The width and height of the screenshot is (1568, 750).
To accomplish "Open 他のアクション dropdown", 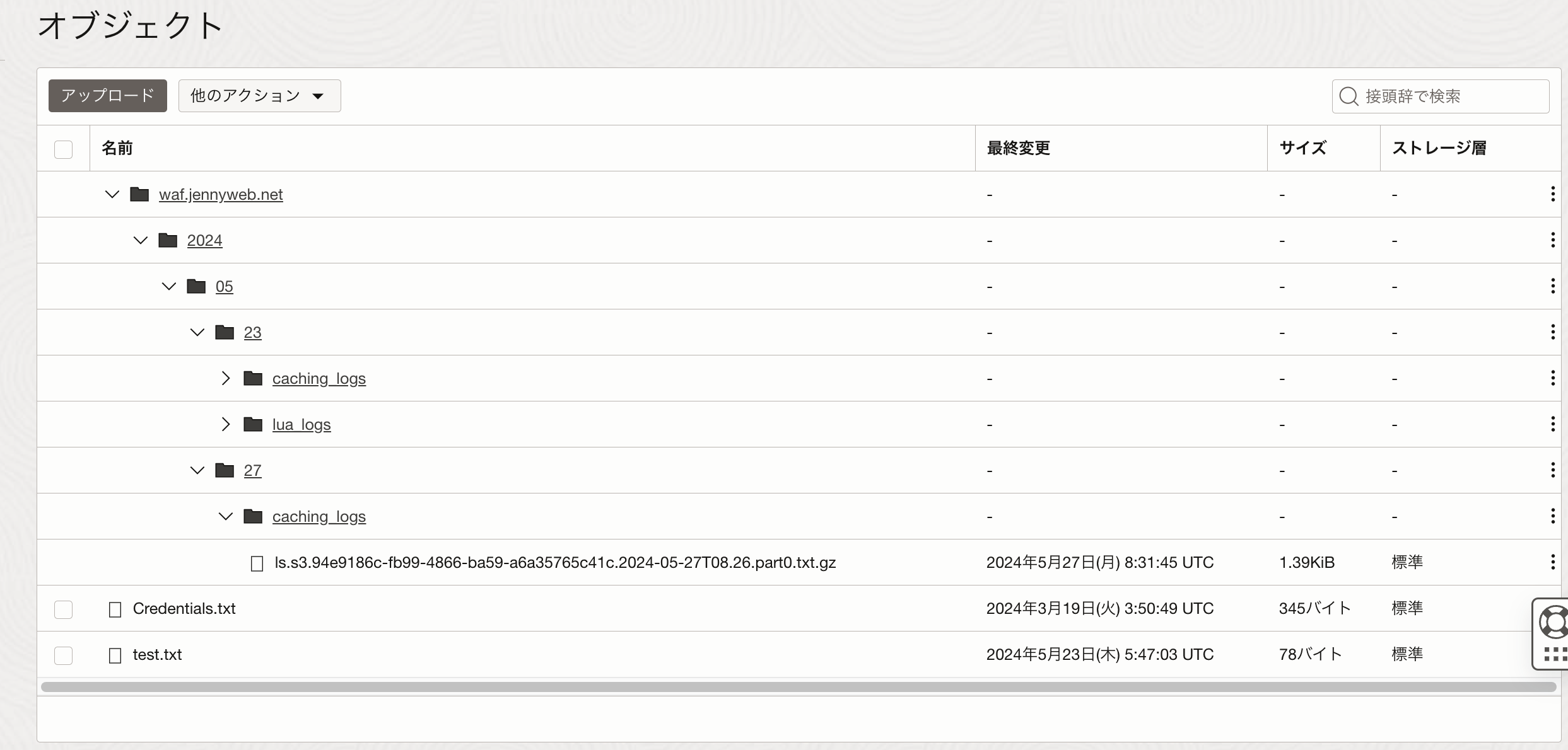I will (259, 96).
